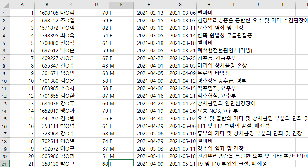Click cell 요추의 염좌 및 긴장
Viewport: 308px width, 167px height.
click(x=220, y=28)
